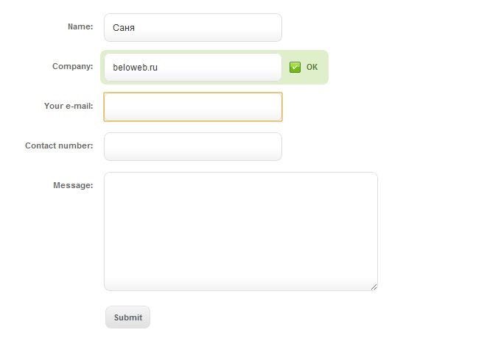This screenshot has height=338, width=501.
Task: Click the green checkmark icon beside Company
Action: click(x=295, y=67)
